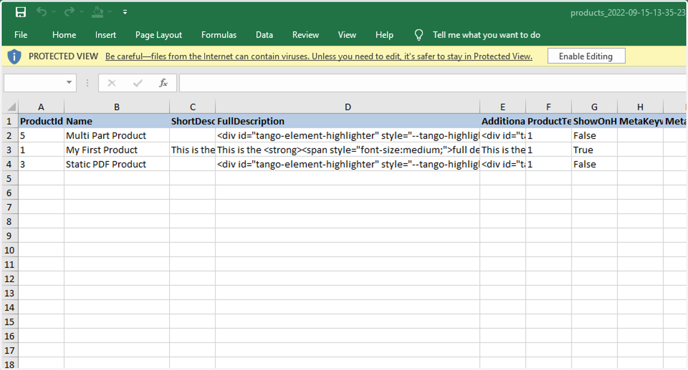Screen dimensions: 688x370
Task: Switch to the Insert ribbon tab
Action: tap(105, 35)
